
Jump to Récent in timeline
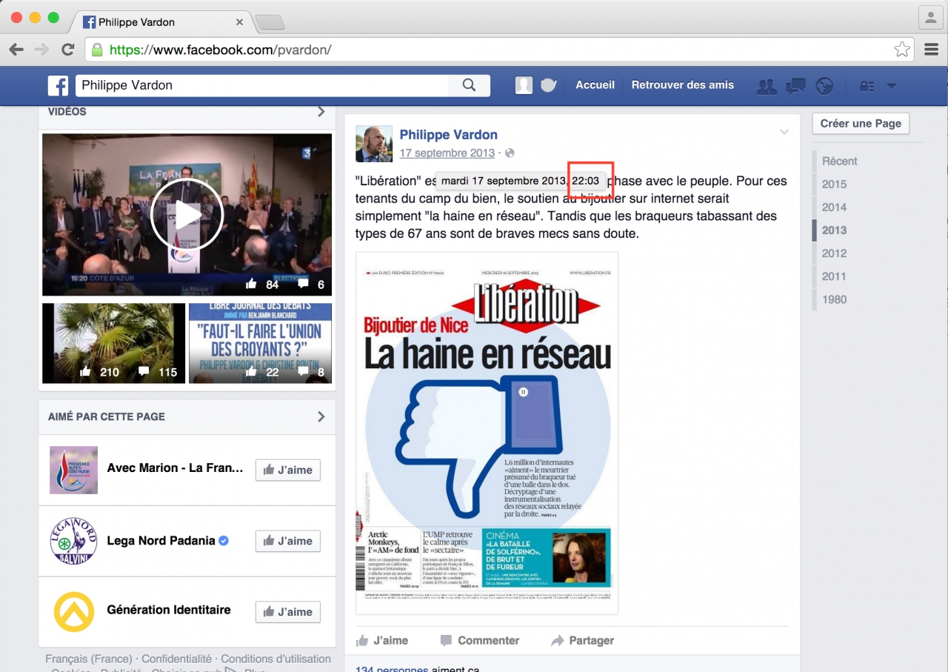tap(840, 161)
